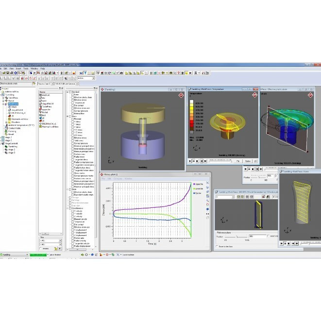
Task: Open the Tools menu
Action: tap(26, 68)
